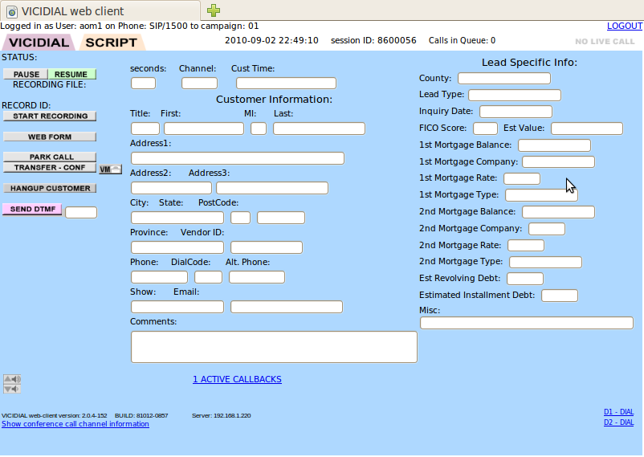
Task: Open the WEB FORM button
Action: click(x=50, y=137)
